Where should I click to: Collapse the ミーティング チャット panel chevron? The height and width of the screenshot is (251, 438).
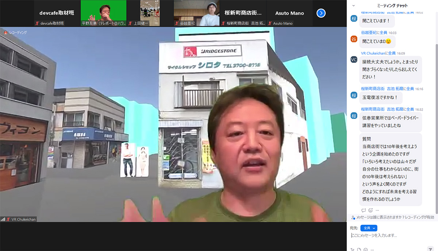[353, 5]
